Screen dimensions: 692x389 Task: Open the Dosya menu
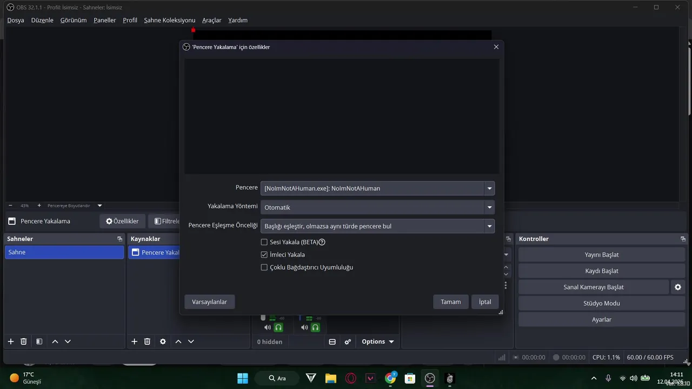(16, 20)
